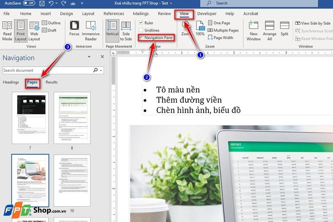Click the title bar Search box
Viewport: 333px width, 222px height.
click(259, 3)
